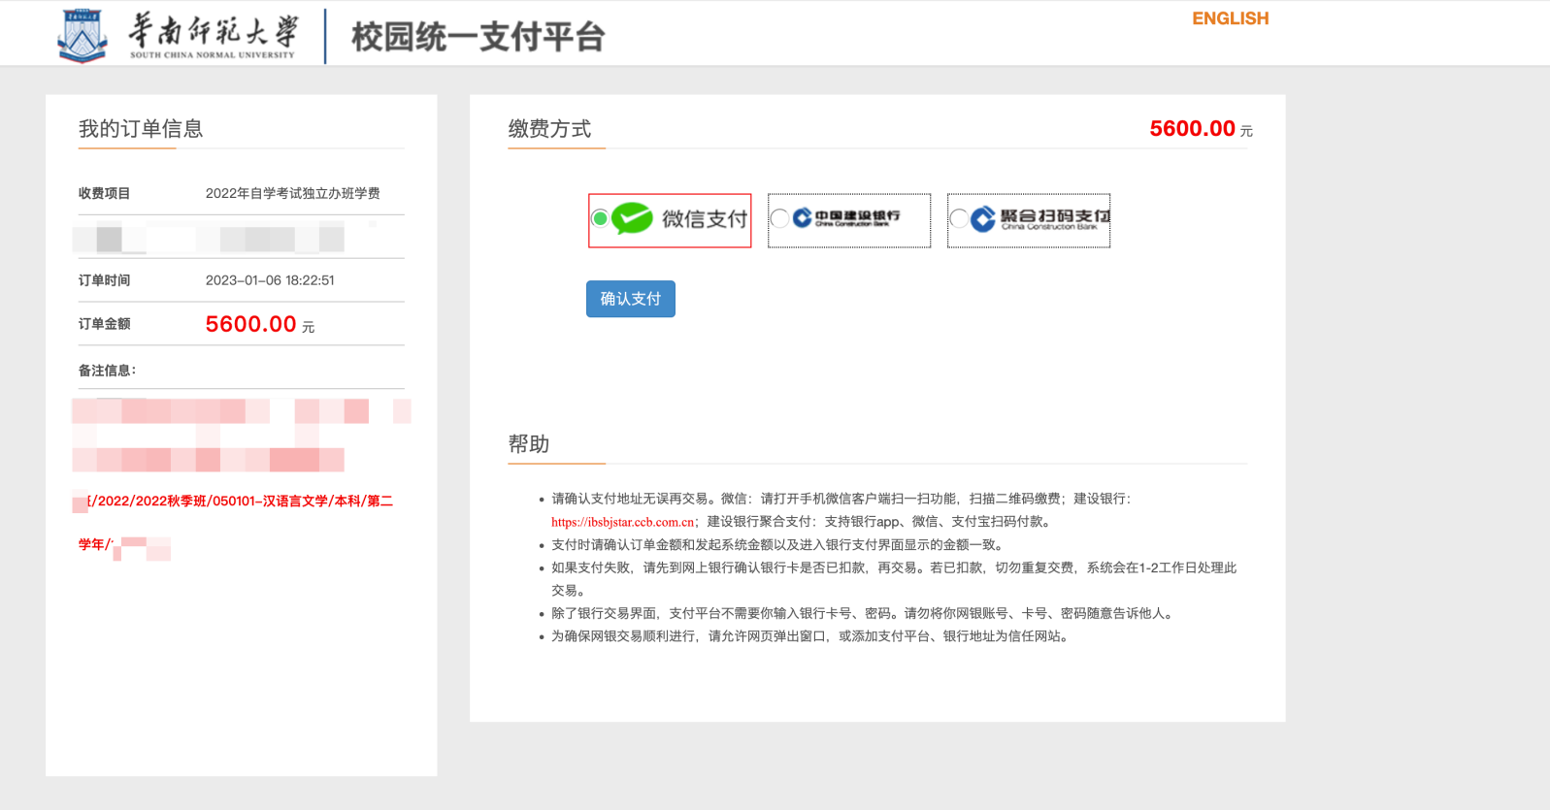1550x810 pixels.
Task: Click the 微信支付 text label
Action: coord(705,219)
